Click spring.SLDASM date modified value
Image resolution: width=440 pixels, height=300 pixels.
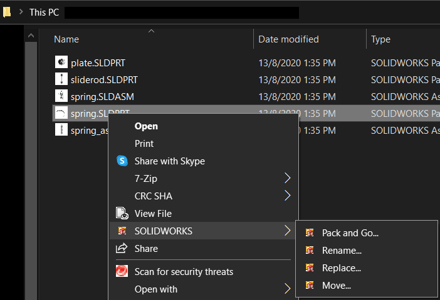(x=297, y=97)
